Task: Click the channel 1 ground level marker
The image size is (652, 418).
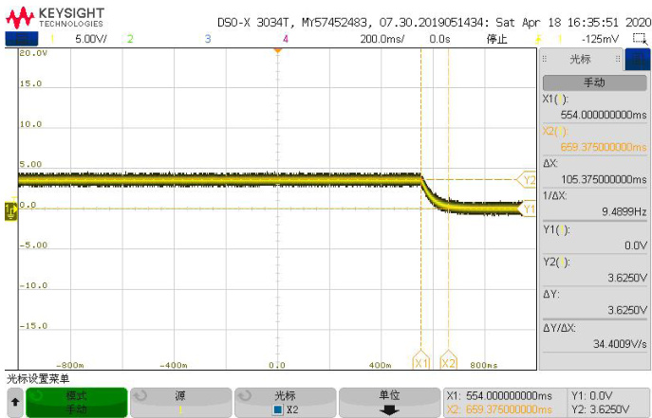Action: pos(10,209)
